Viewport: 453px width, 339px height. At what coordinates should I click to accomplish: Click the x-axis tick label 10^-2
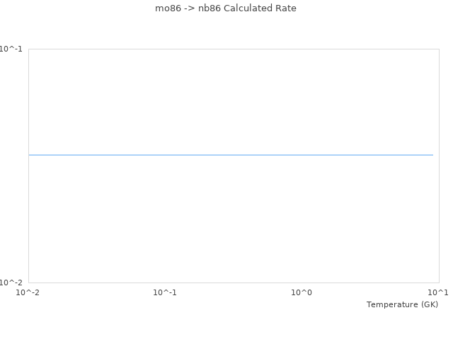(x=28, y=292)
